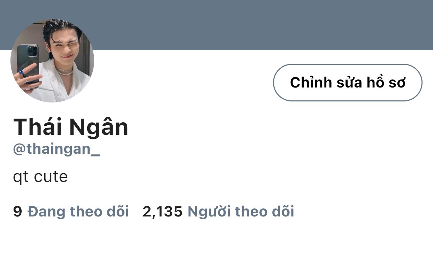Click the 2,135 followers count
433x259 pixels.
point(162,212)
